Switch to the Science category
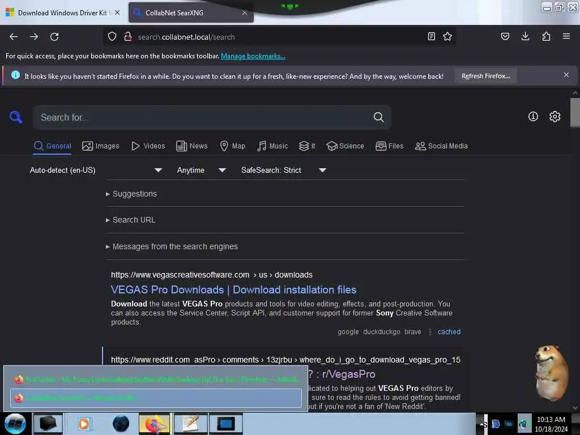Image resolution: width=580 pixels, height=435 pixels. (x=345, y=146)
